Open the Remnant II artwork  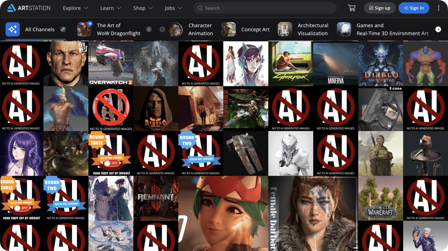coord(156,198)
